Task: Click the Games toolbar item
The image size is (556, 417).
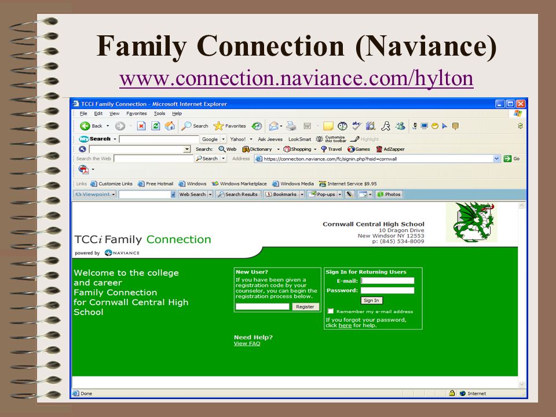Action: 359,149
